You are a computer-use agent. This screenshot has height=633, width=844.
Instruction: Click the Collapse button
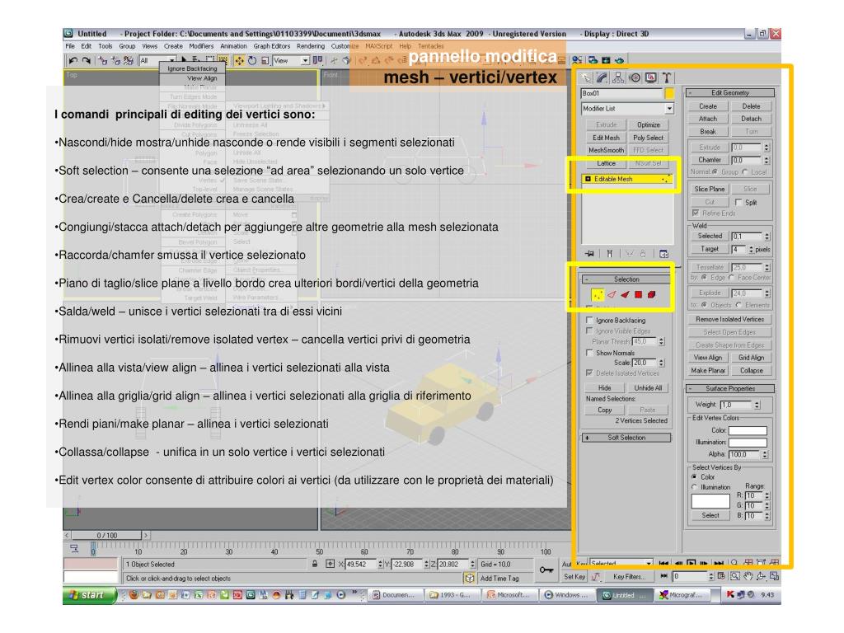[x=752, y=371]
